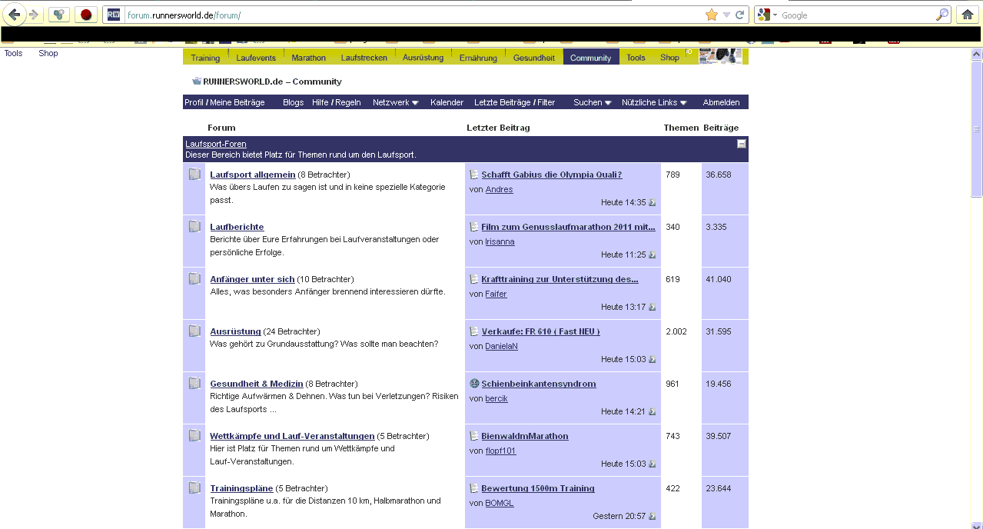The width and height of the screenshot is (983, 529).
Task: Collapse the Laufsport-Foren category
Action: click(x=741, y=144)
